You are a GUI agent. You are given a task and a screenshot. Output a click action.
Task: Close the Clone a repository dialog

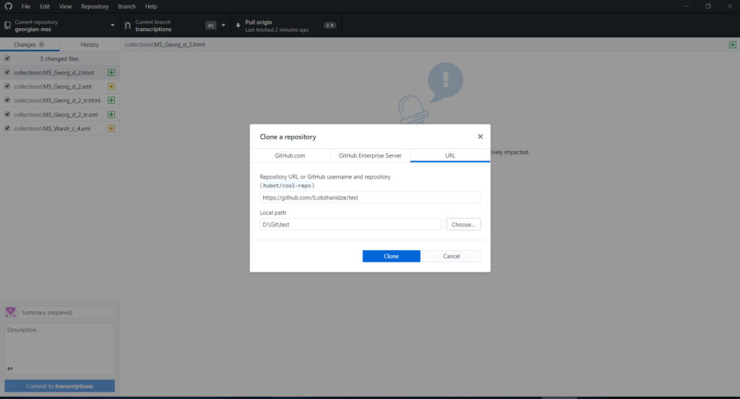(480, 136)
